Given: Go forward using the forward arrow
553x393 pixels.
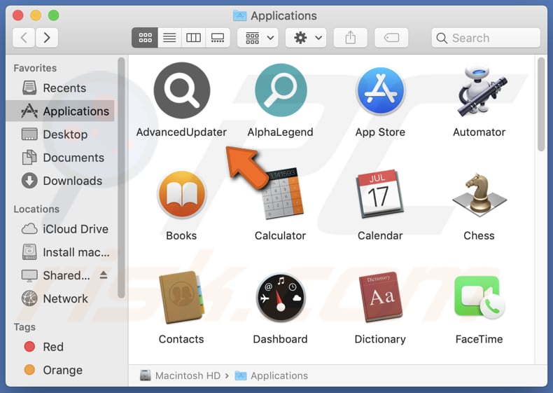Looking at the screenshot, I should pyautogui.click(x=47, y=38).
